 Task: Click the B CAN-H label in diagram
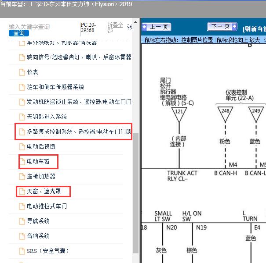click(226, 173)
